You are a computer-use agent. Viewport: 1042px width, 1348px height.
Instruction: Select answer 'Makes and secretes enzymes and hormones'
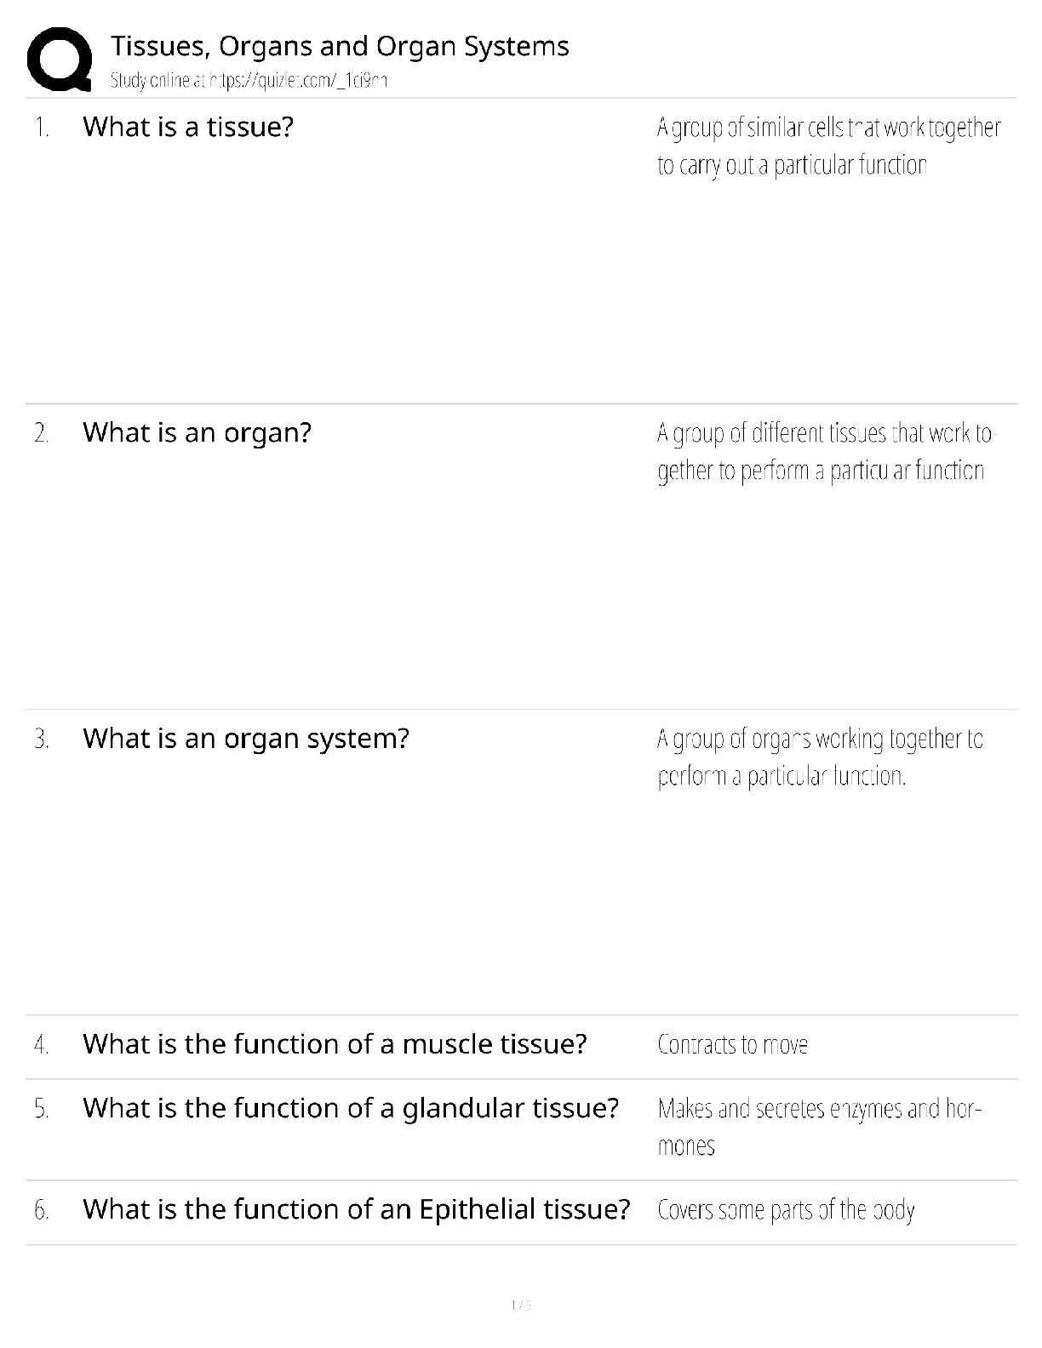coord(820,1127)
